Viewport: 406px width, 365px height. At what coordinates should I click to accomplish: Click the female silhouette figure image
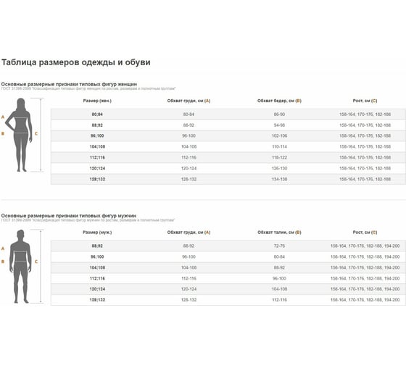(x=19, y=135)
